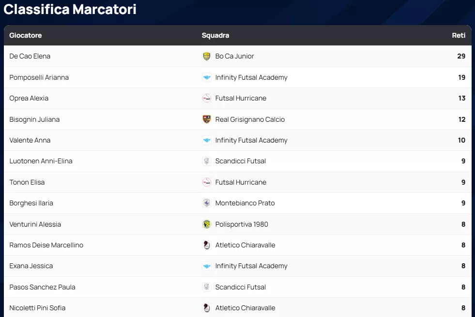
Task: Click the Real Grisignano Calcio crest
Action: (x=207, y=119)
